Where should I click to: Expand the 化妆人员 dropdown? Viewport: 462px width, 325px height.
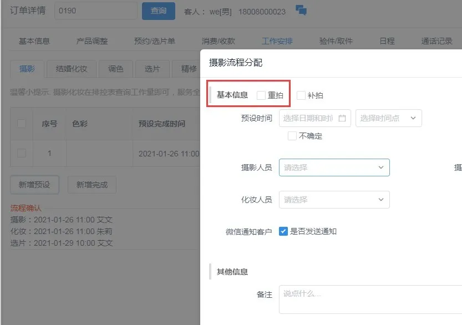tap(334, 200)
